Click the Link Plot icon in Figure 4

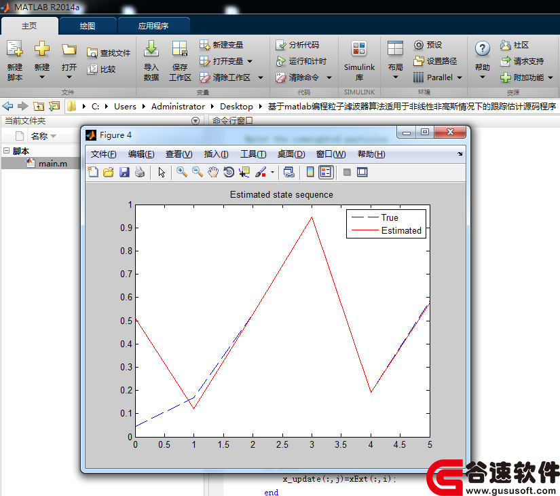[x=289, y=172]
